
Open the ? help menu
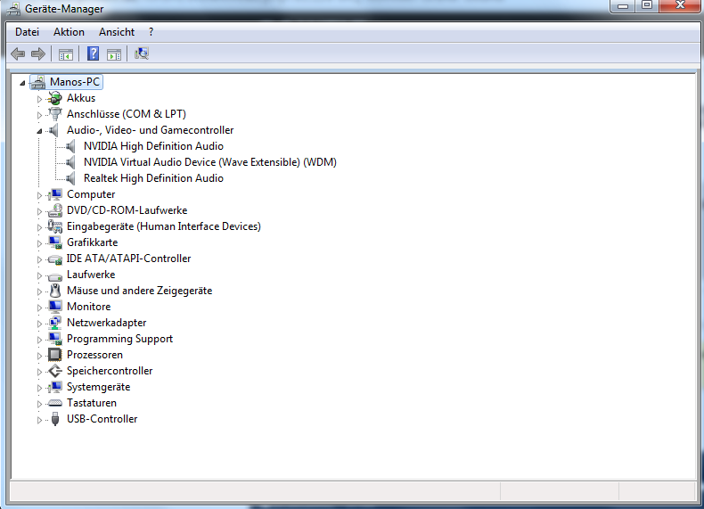[x=151, y=32]
